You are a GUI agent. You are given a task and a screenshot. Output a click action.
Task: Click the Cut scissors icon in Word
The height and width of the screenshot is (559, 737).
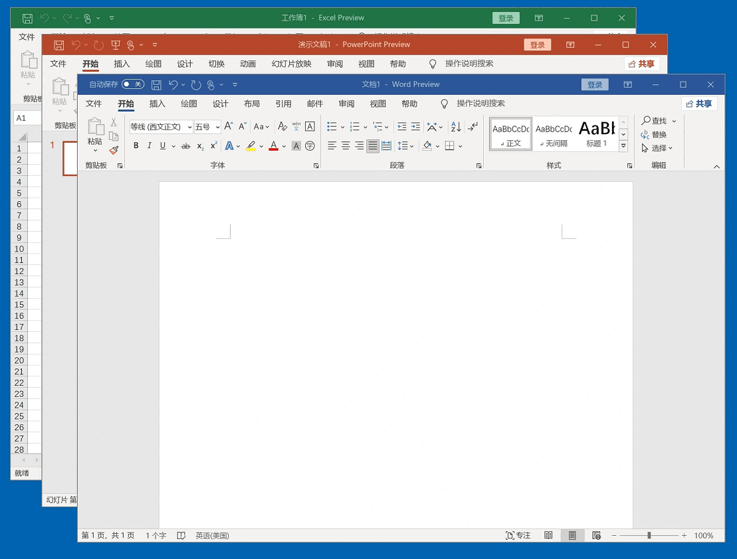point(114,122)
